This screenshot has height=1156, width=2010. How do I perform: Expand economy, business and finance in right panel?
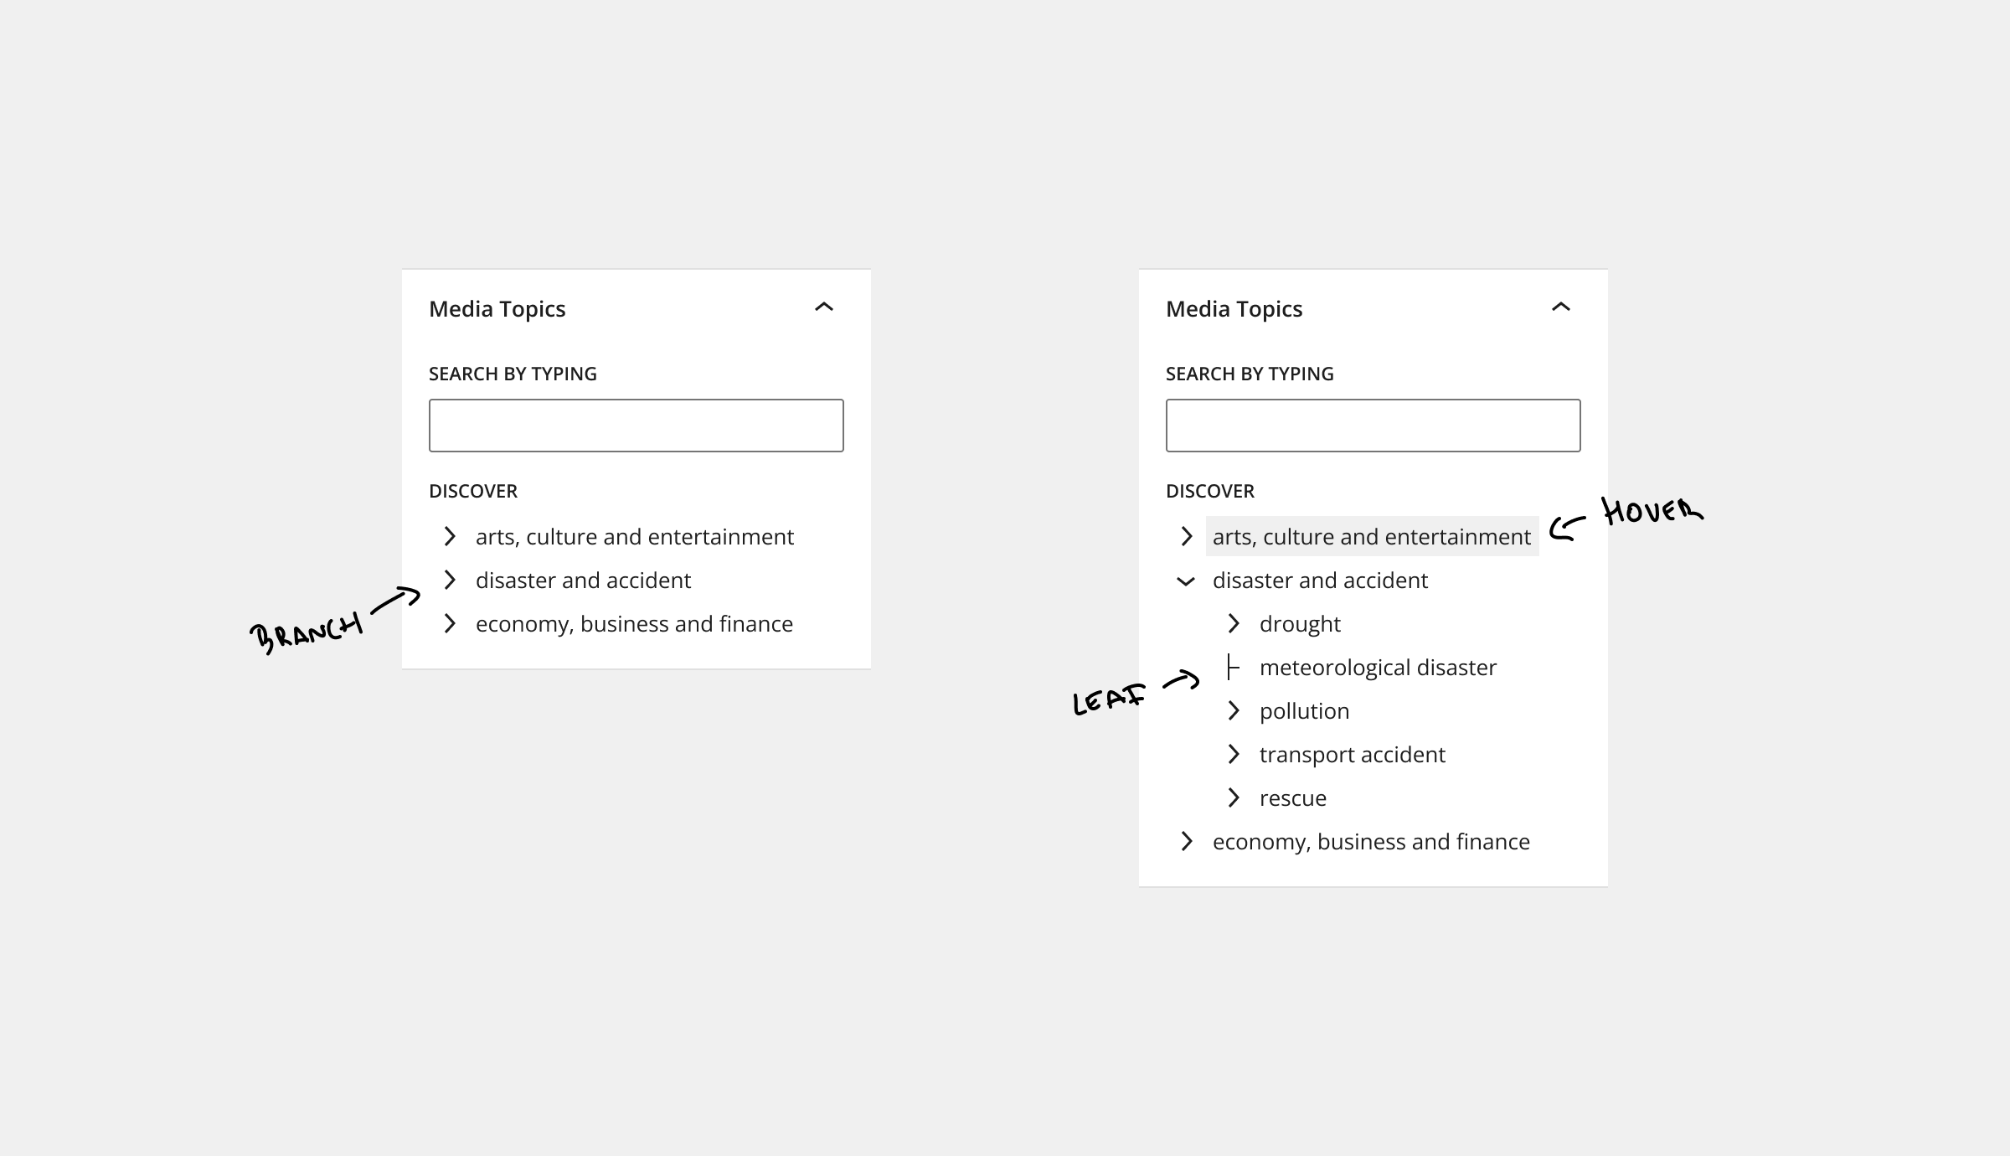(1187, 841)
